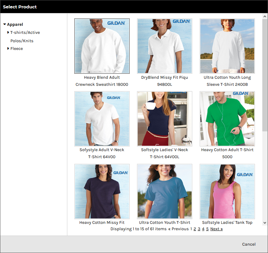Screen dimensions: 268x253
Task: Click 'T-Shirt 64V00L' product label
Action: click(x=164, y=156)
